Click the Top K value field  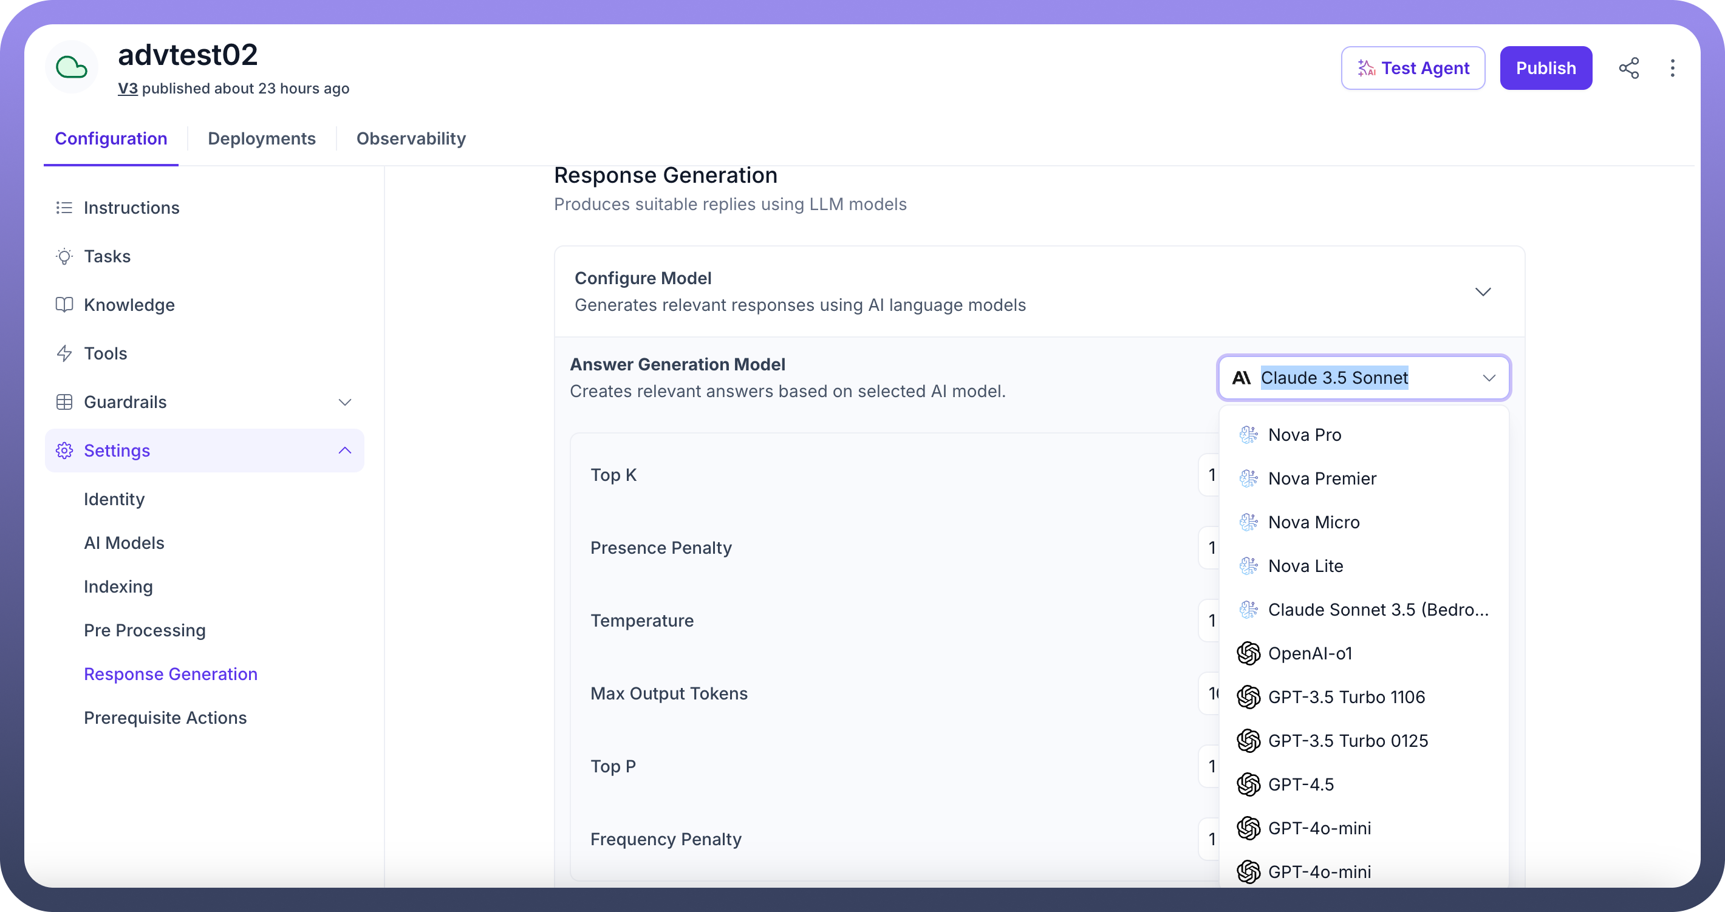click(x=1209, y=475)
